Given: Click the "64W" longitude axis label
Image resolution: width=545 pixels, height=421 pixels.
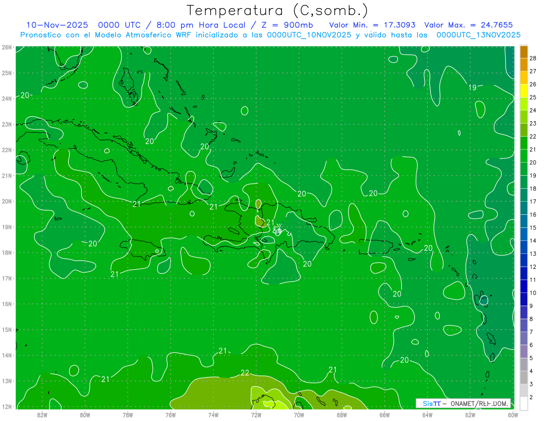Looking at the screenshot, I should pos(427,415).
